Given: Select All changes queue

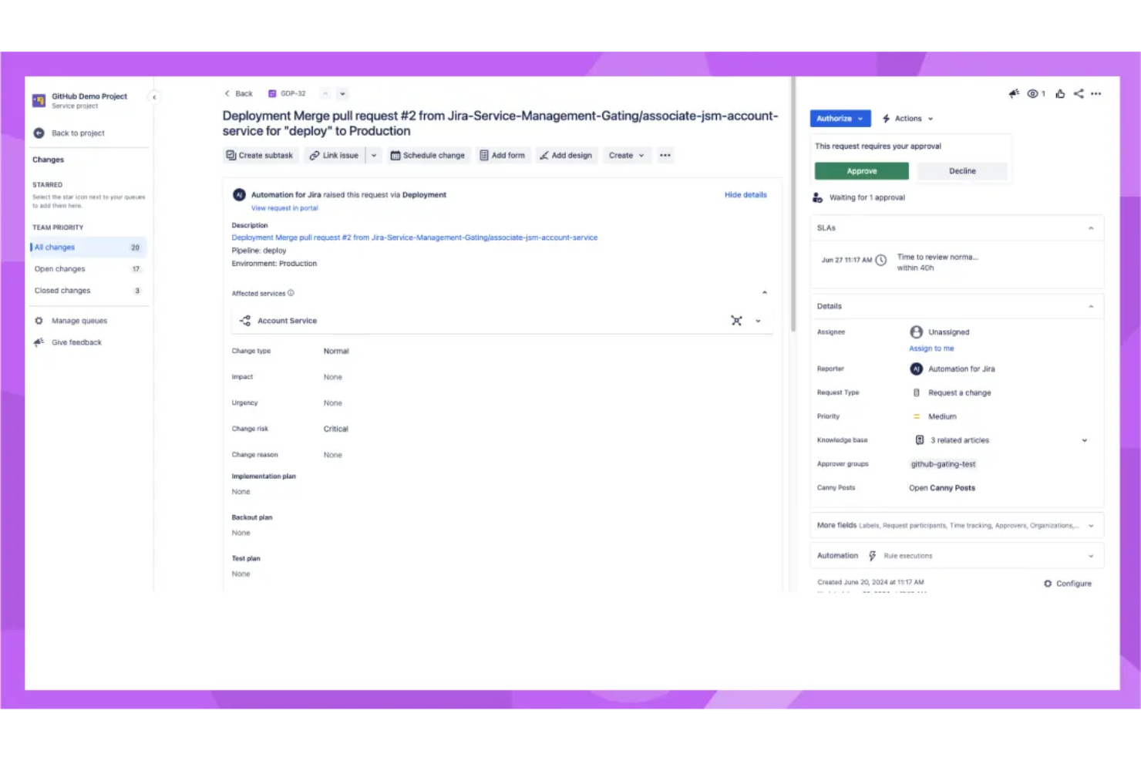Looking at the screenshot, I should 87,247.
